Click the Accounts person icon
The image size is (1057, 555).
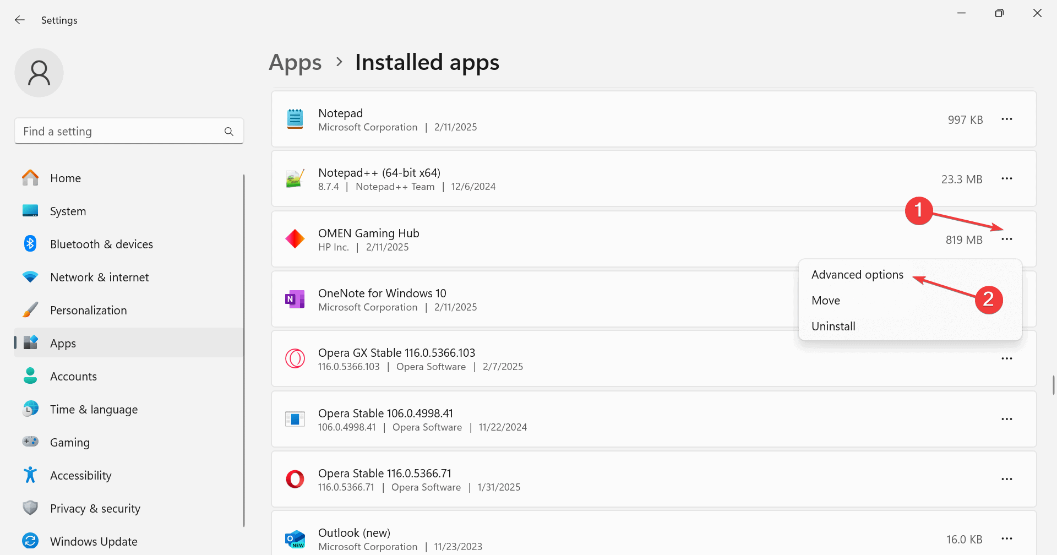point(30,376)
